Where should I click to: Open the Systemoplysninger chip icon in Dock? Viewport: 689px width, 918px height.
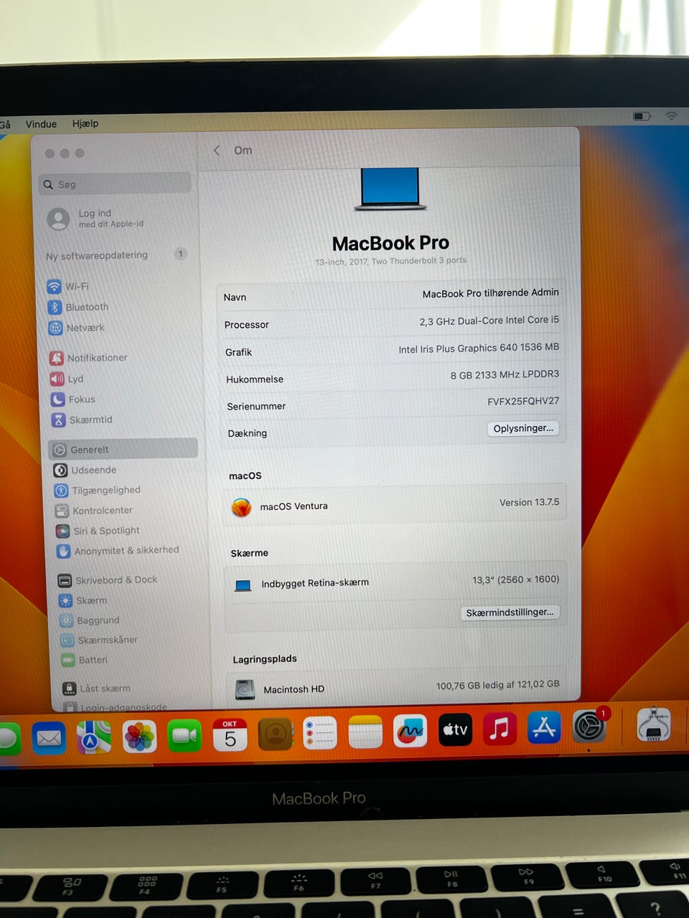pyautogui.click(x=653, y=725)
